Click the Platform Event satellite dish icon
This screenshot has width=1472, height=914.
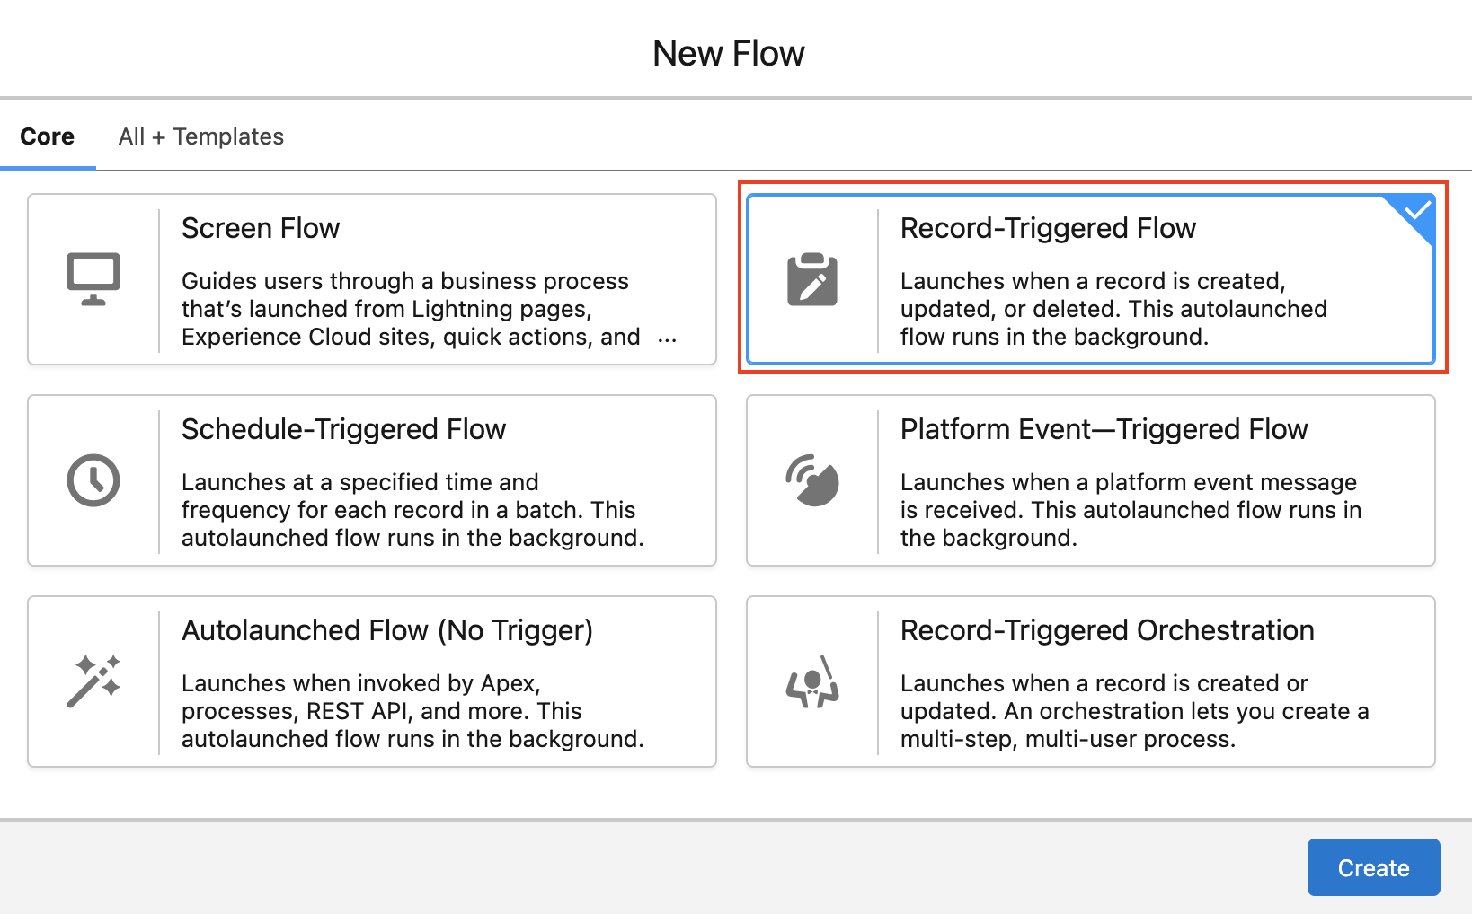[812, 480]
